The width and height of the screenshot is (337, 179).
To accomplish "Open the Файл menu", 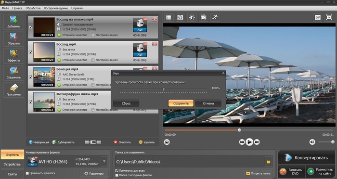I will coord(5,8).
